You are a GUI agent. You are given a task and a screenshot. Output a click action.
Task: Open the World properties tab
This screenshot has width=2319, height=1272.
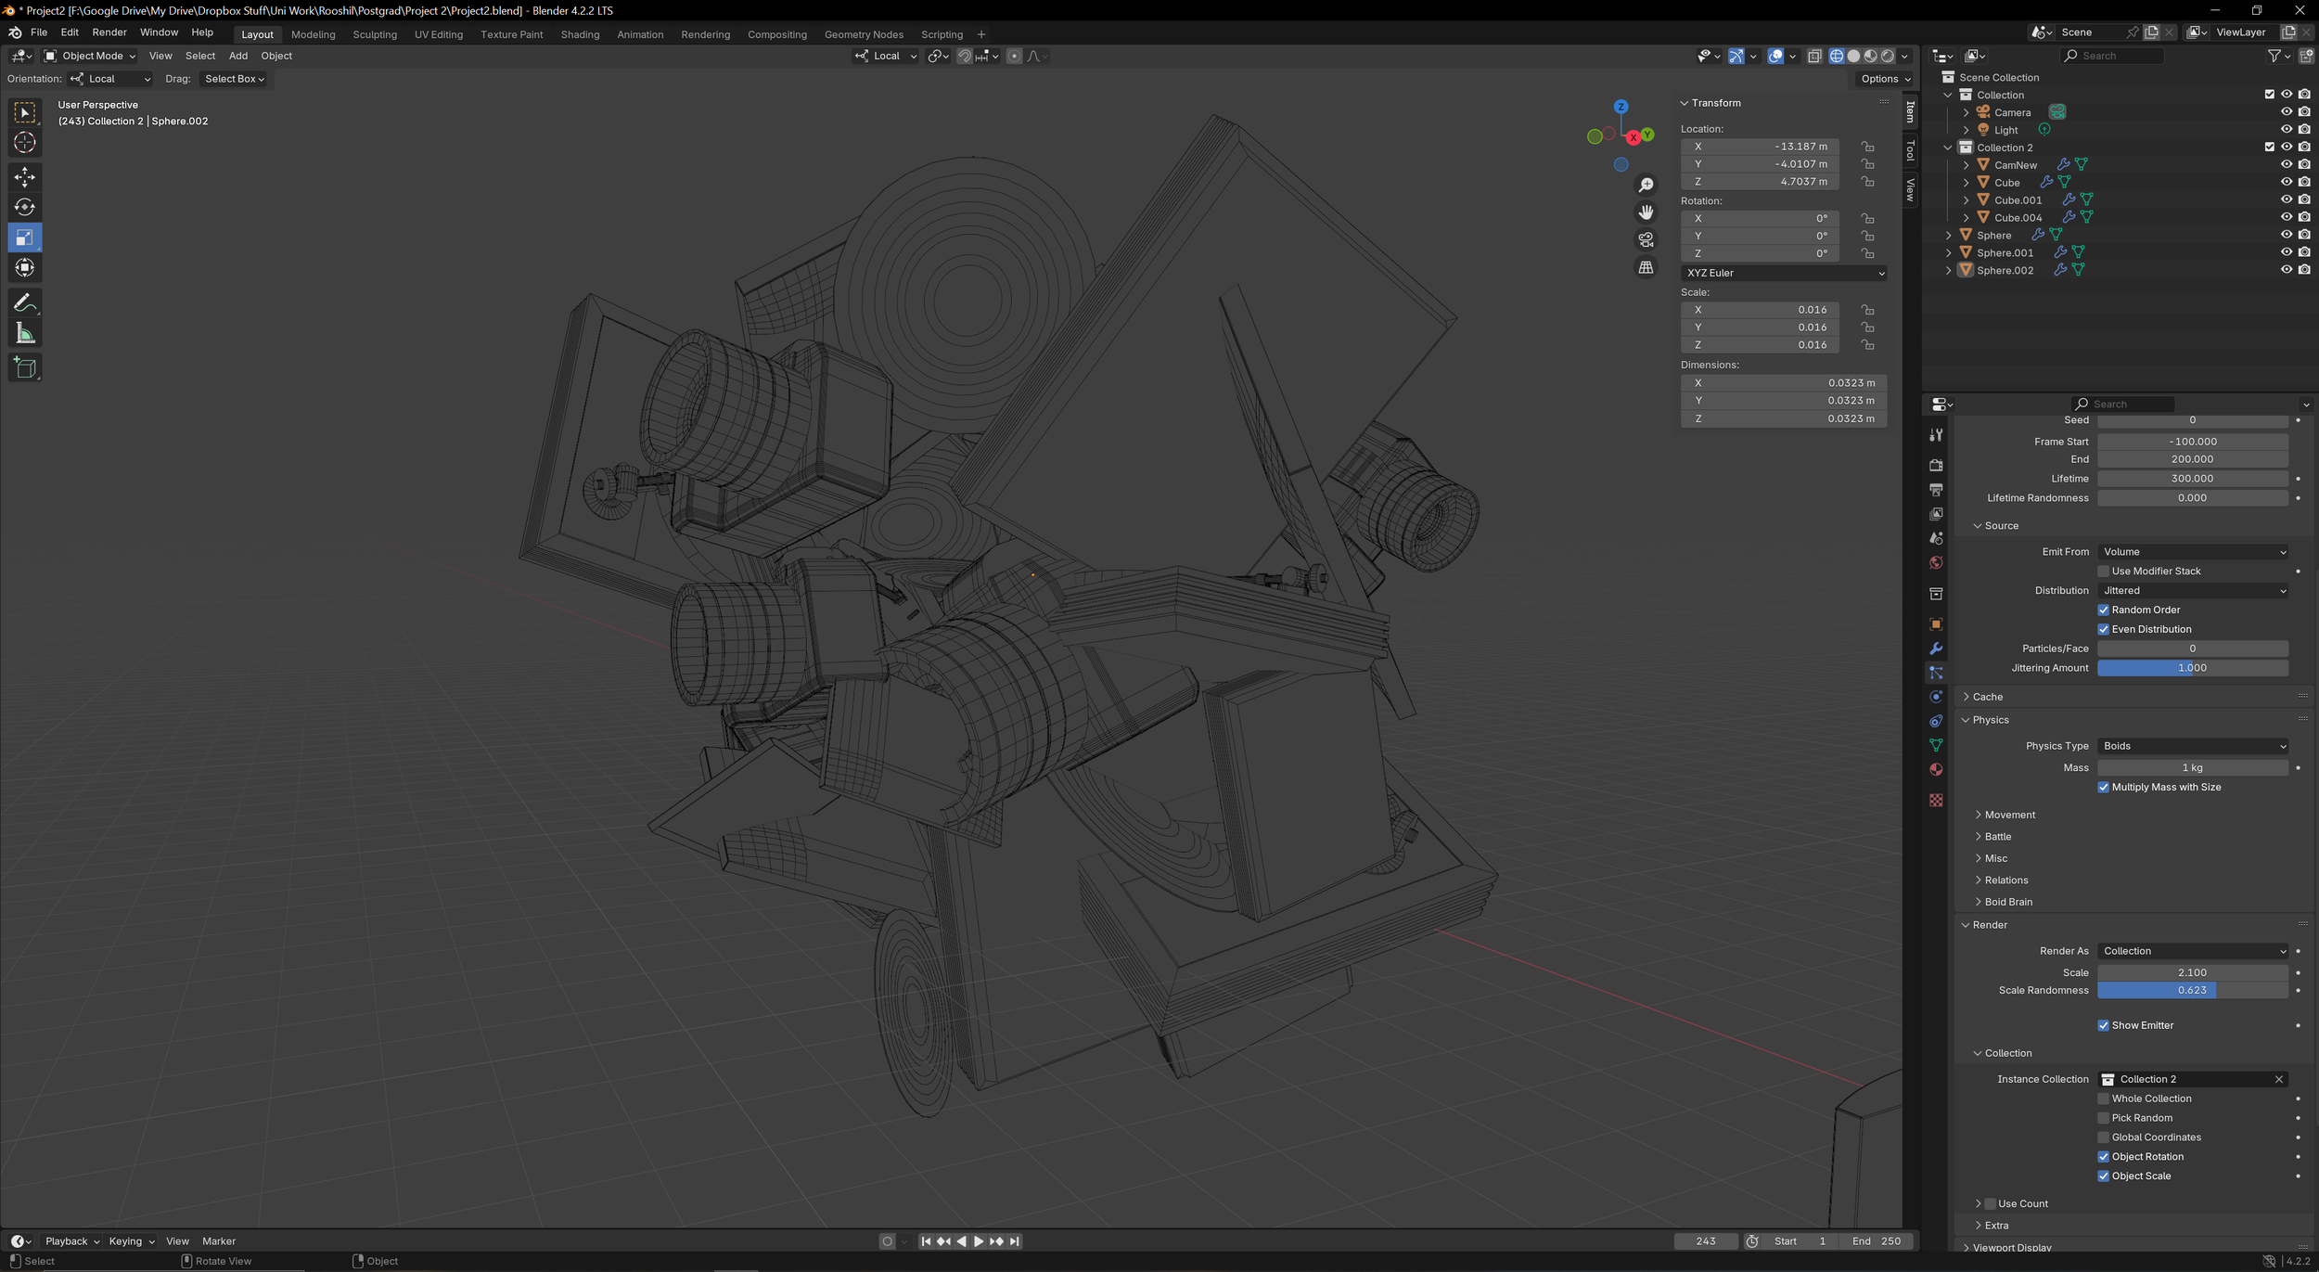[x=1936, y=562]
